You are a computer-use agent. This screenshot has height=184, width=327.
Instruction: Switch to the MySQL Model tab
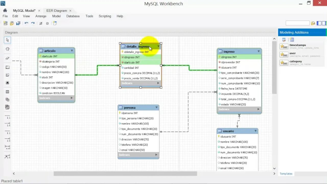coord(24,10)
